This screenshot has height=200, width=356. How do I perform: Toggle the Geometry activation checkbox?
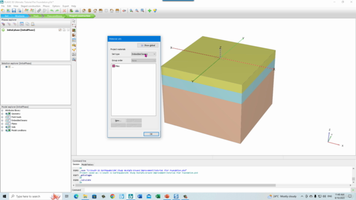click(x=9, y=113)
